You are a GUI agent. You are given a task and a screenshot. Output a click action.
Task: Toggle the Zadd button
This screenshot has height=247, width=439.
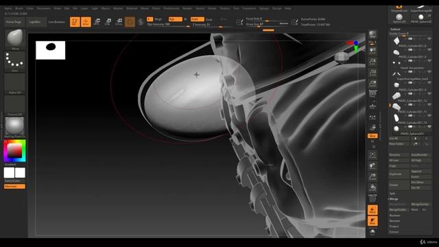pos(197,19)
